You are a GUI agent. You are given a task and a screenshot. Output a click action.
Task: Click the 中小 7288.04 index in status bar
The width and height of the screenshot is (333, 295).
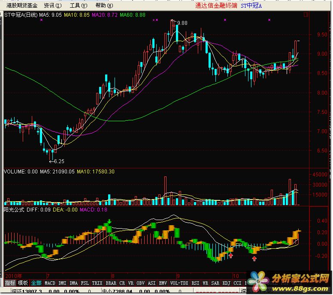coord(117,292)
